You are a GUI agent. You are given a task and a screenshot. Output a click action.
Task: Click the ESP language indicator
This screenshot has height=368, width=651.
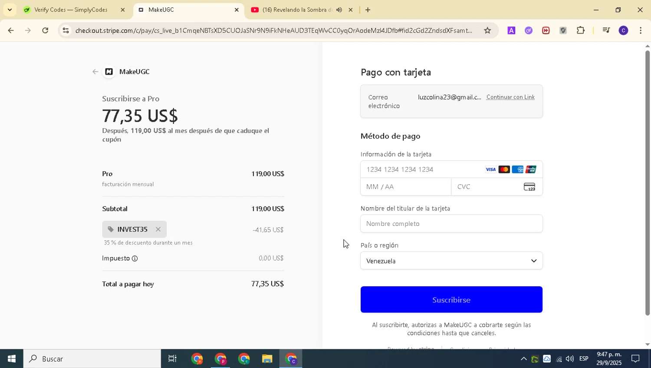(x=584, y=359)
